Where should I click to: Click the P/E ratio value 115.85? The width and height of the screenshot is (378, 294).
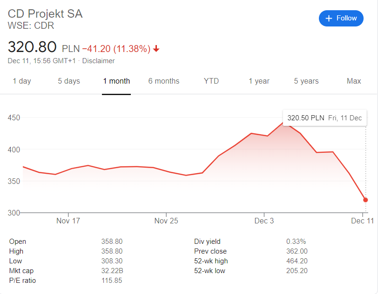112,281
